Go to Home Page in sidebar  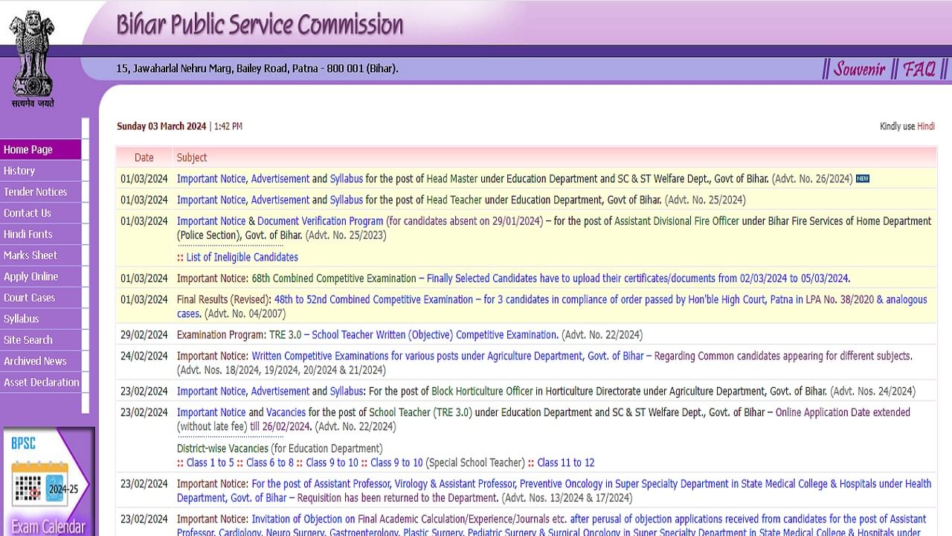(28, 150)
